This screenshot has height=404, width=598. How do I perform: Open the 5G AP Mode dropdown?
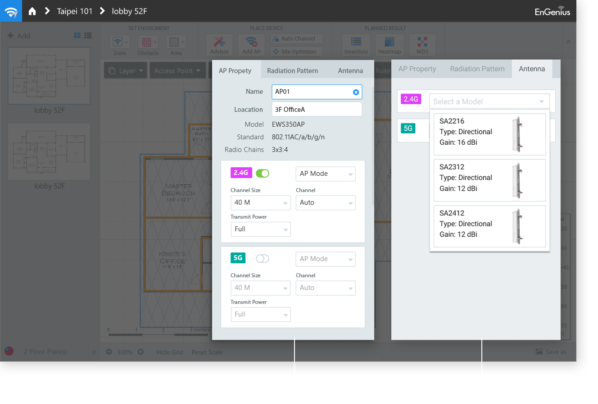[326, 259]
